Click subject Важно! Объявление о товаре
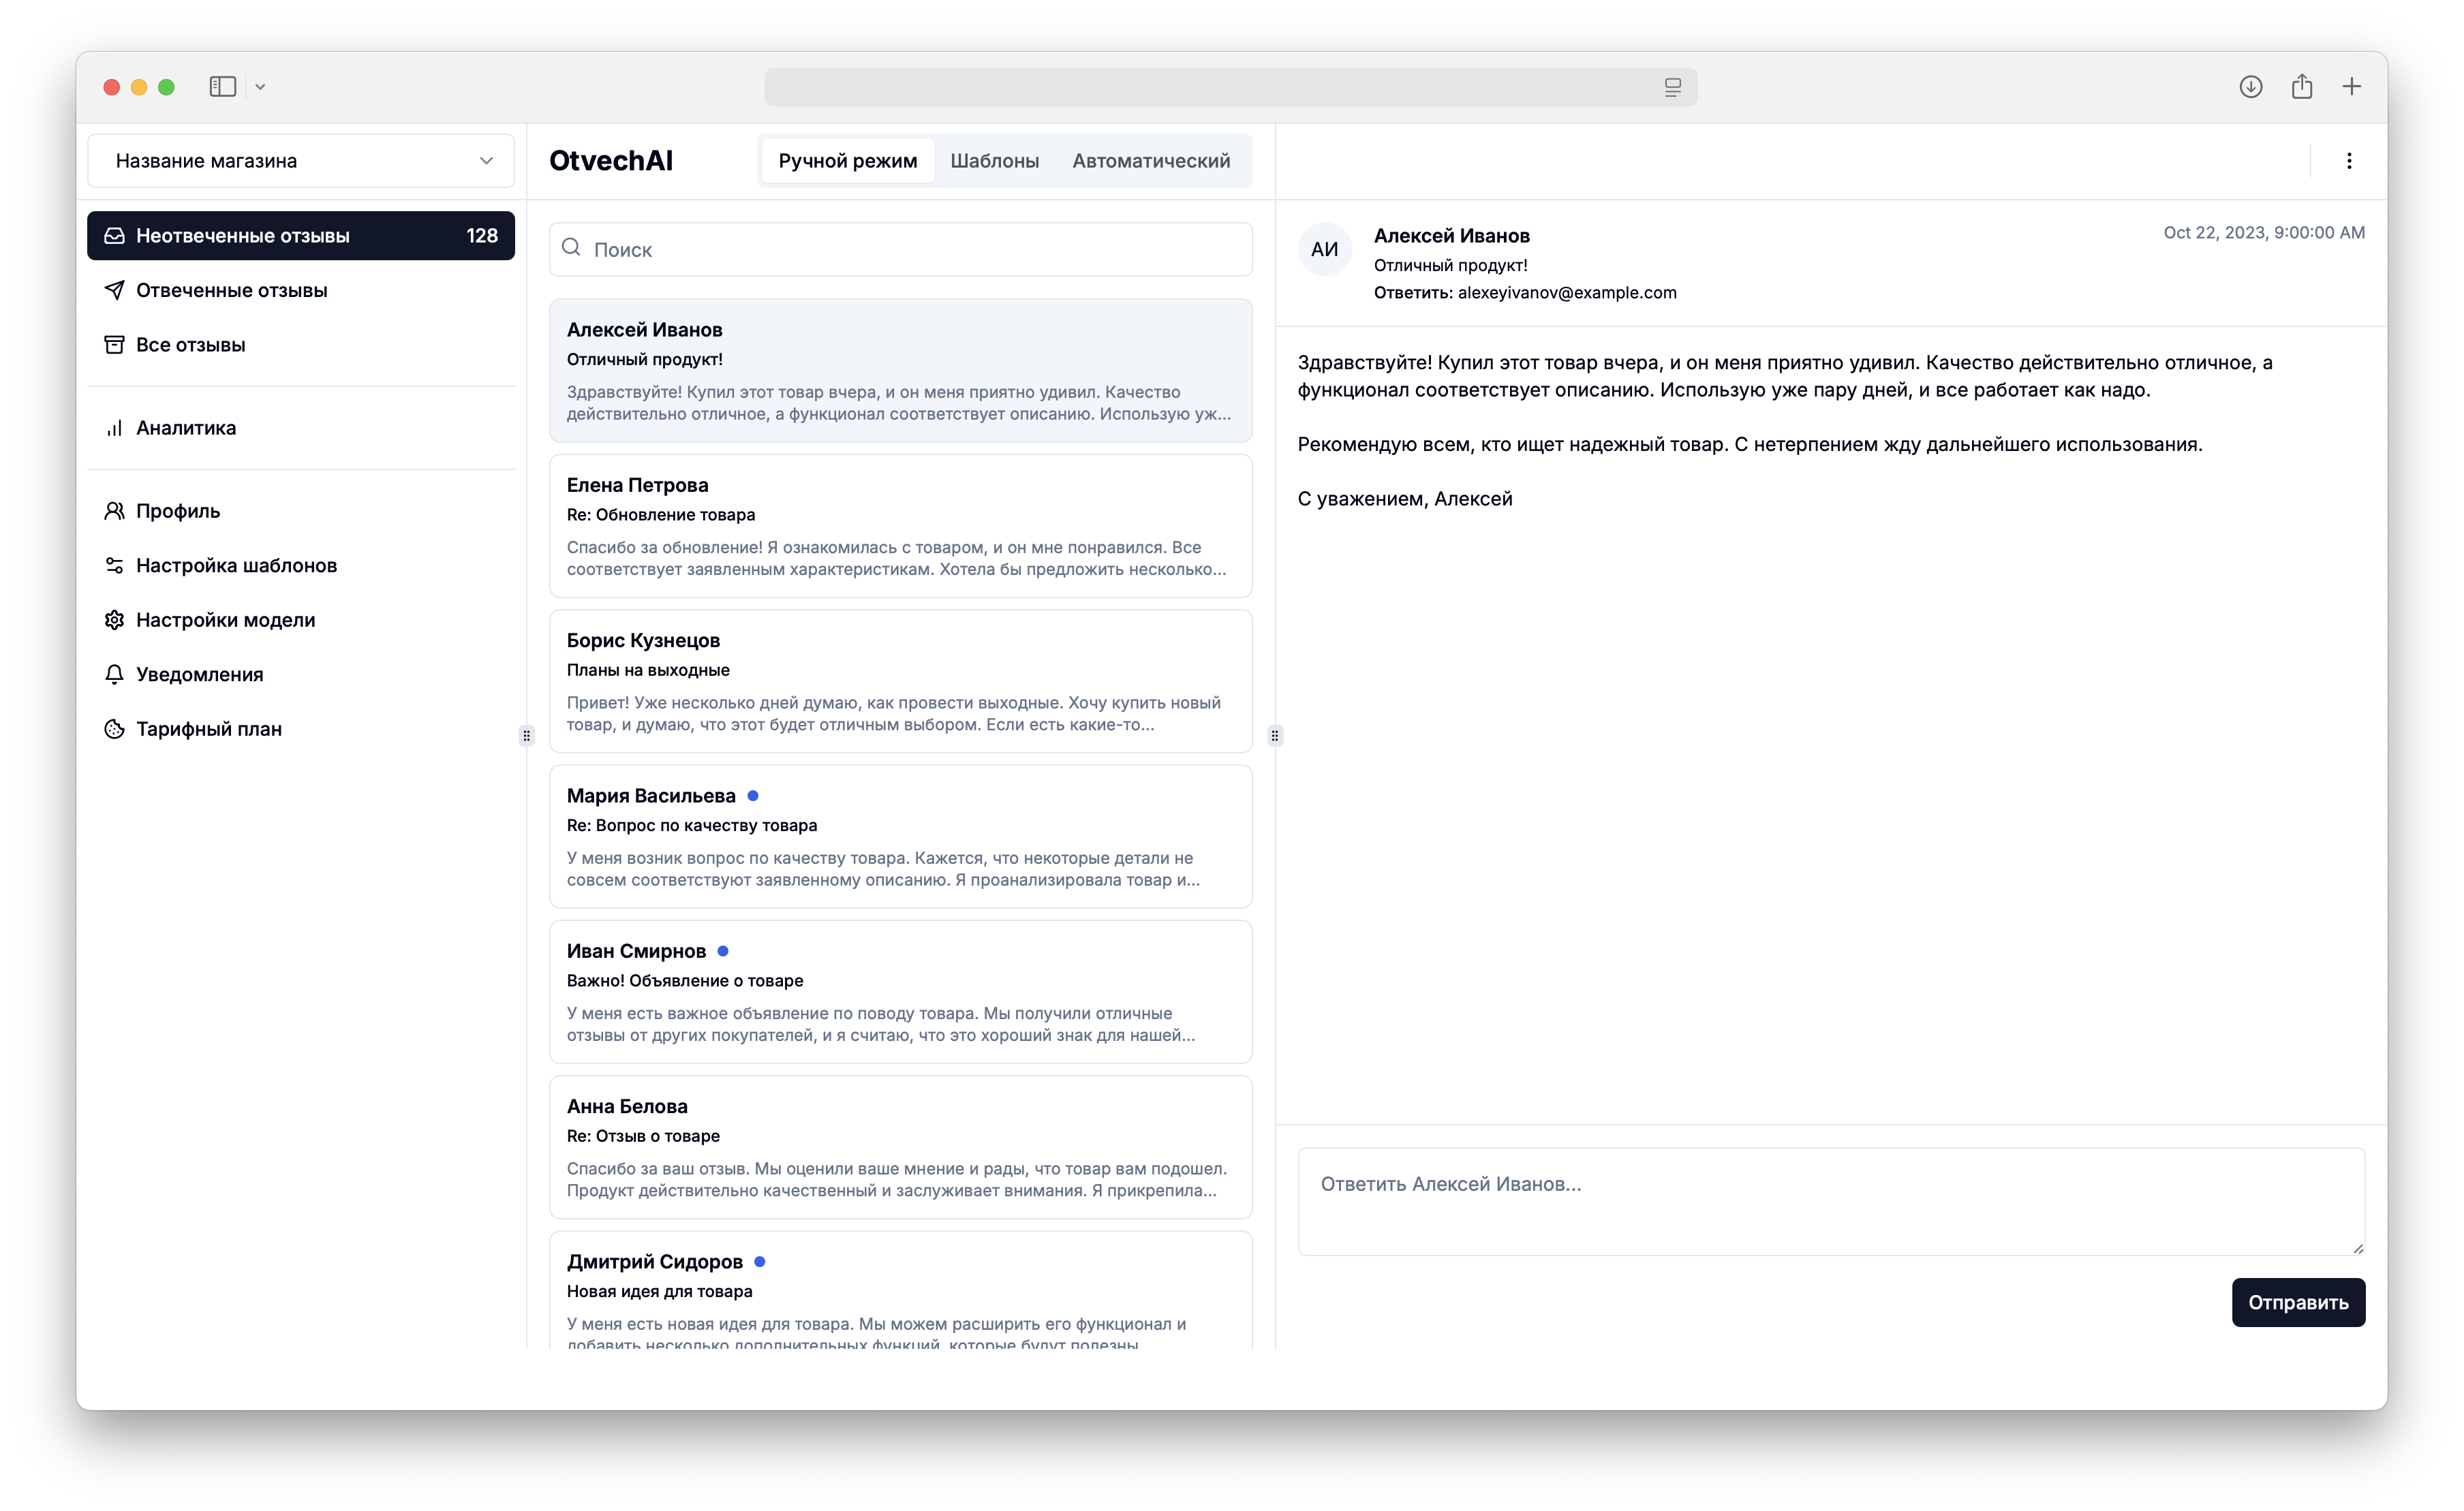Viewport: 2464px width, 1511px height. (x=685, y=981)
